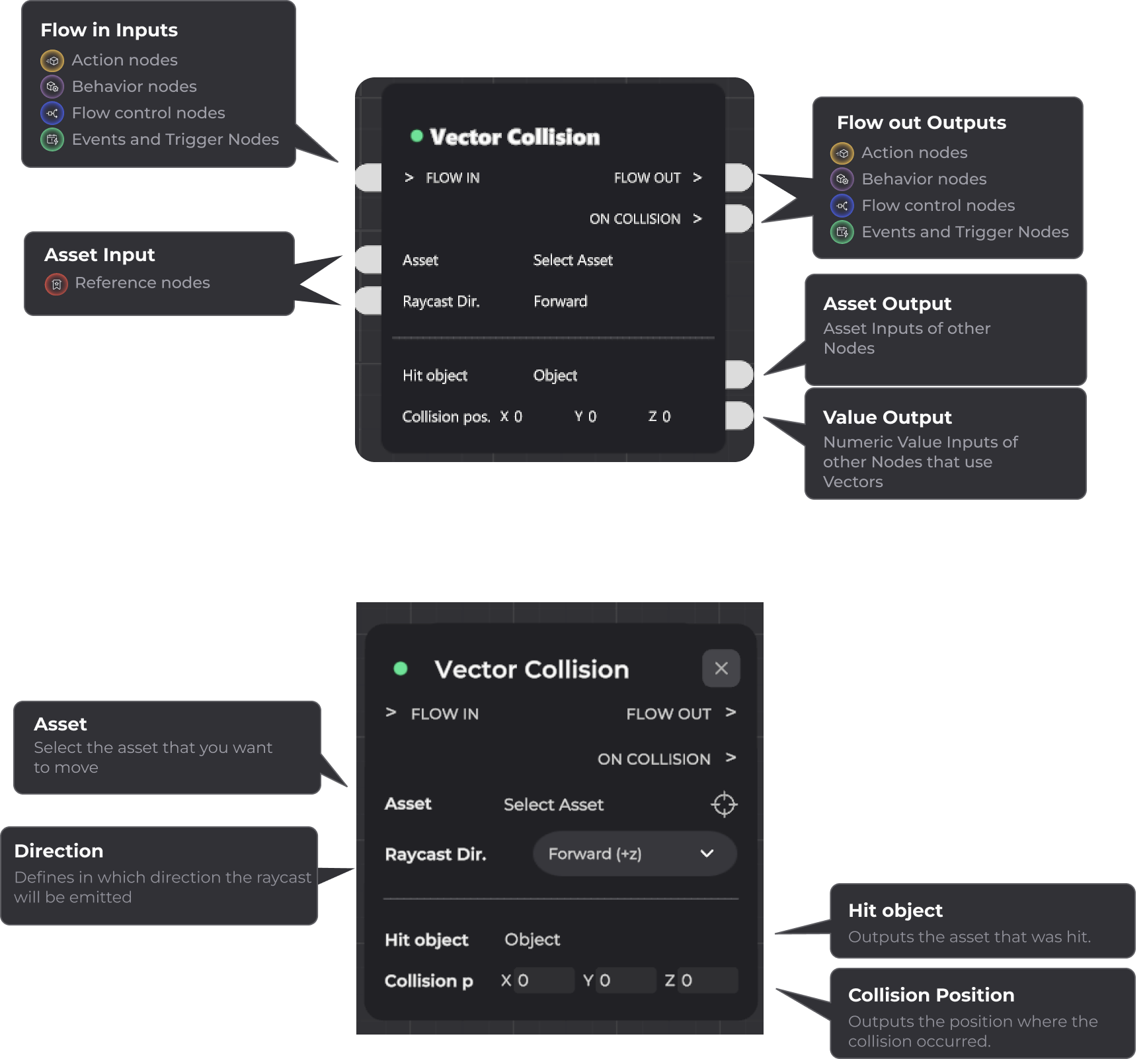Click Select Asset in the detail panel
This screenshot has height=1059, width=1147.
point(553,804)
